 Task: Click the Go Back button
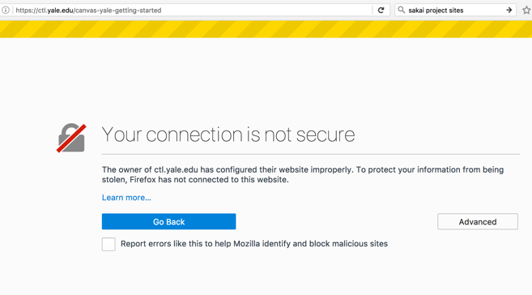pyautogui.click(x=168, y=222)
